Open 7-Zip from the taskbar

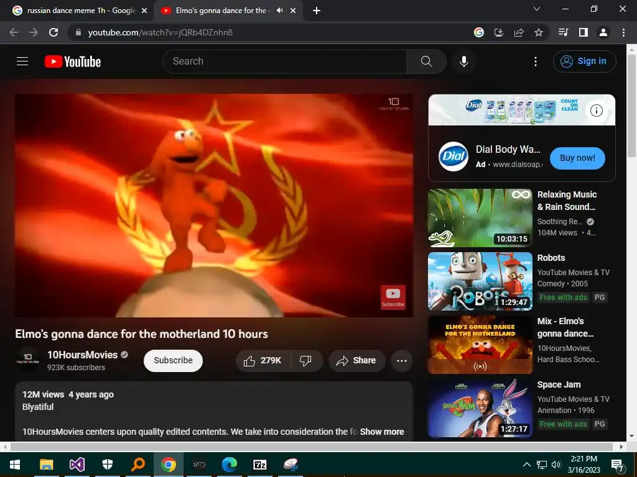[260, 465]
